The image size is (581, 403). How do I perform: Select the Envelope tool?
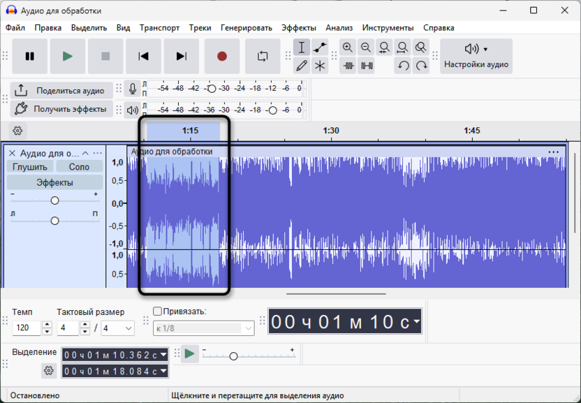point(319,47)
